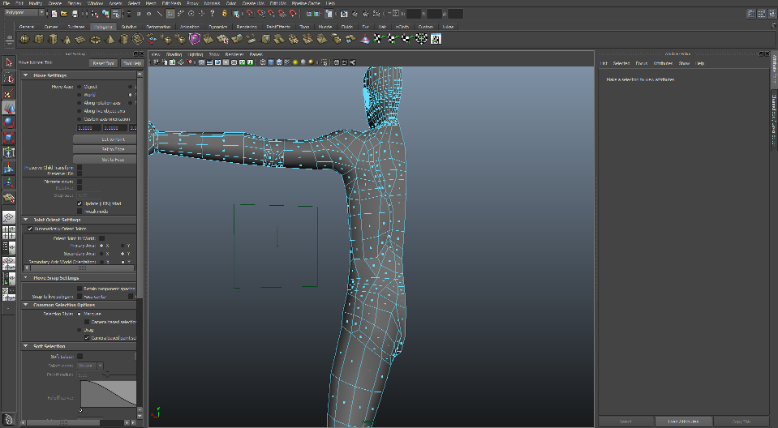
Task: Collapse the Joint Orient Settings section
Action: [27, 220]
